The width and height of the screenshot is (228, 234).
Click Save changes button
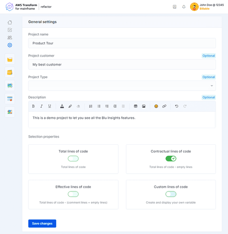[x=42, y=223]
